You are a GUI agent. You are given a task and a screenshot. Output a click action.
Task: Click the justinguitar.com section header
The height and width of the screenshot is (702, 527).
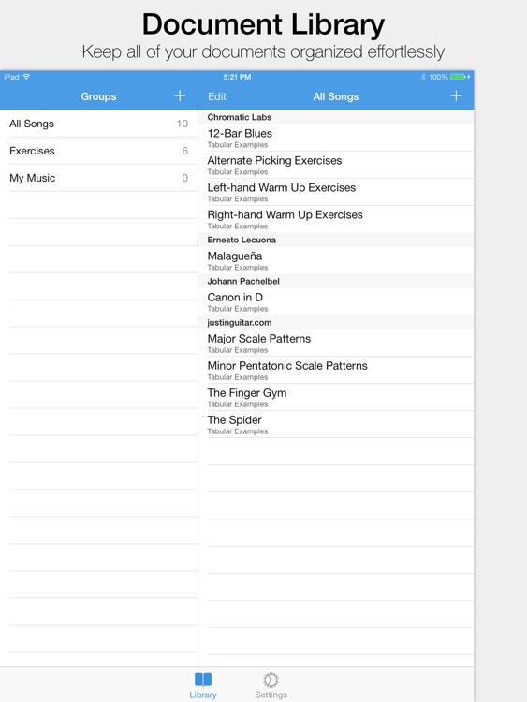coord(336,322)
